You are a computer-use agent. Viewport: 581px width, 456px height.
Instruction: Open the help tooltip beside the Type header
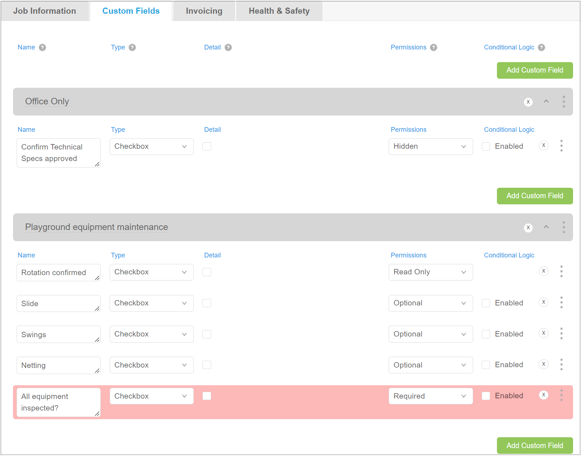click(x=132, y=47)
